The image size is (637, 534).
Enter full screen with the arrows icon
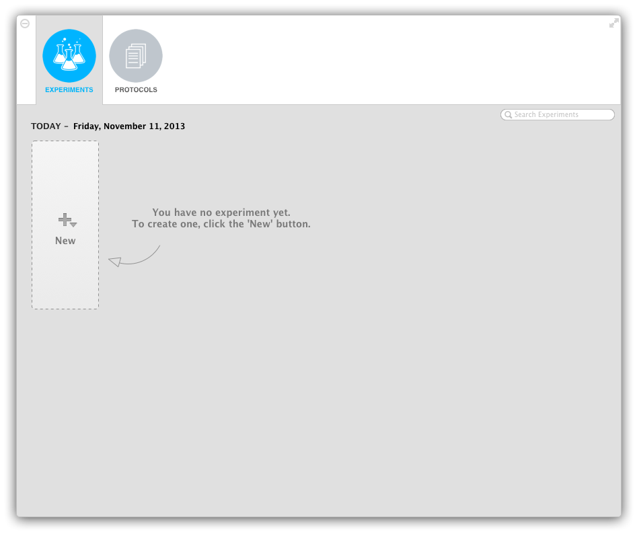[x=614, y=23]
